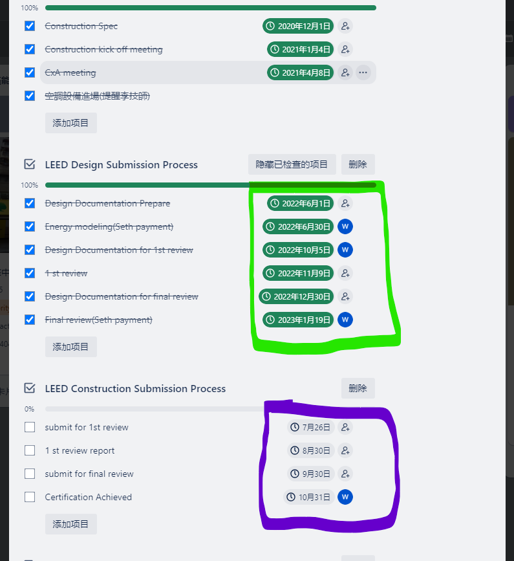
Task: Open W avatar on Certification Achieved
Action: point(345,497)
